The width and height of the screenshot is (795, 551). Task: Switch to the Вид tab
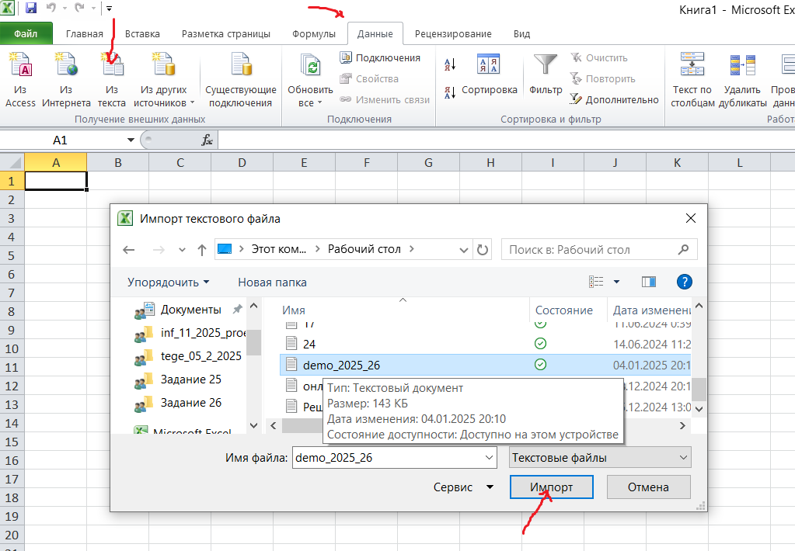[x=521, y=34]
